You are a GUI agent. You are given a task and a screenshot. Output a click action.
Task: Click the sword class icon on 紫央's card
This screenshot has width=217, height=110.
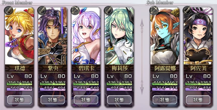(42, 10)
